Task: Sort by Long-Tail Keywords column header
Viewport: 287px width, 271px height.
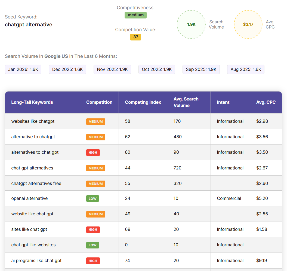Action: point(32,102)
